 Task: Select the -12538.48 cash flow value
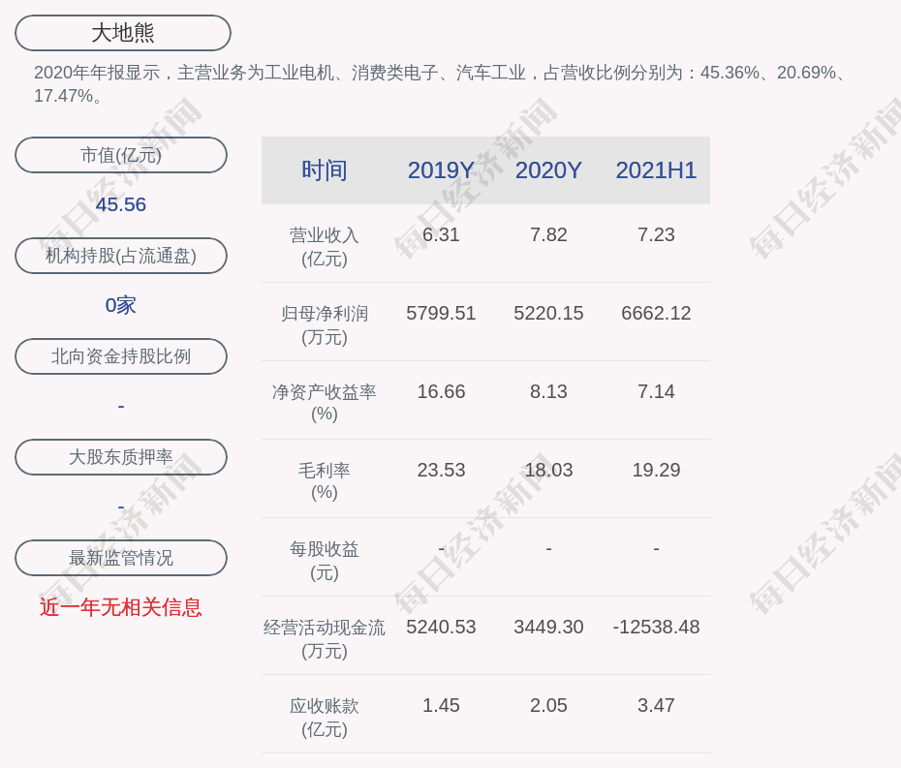click(x=656, y=627)
